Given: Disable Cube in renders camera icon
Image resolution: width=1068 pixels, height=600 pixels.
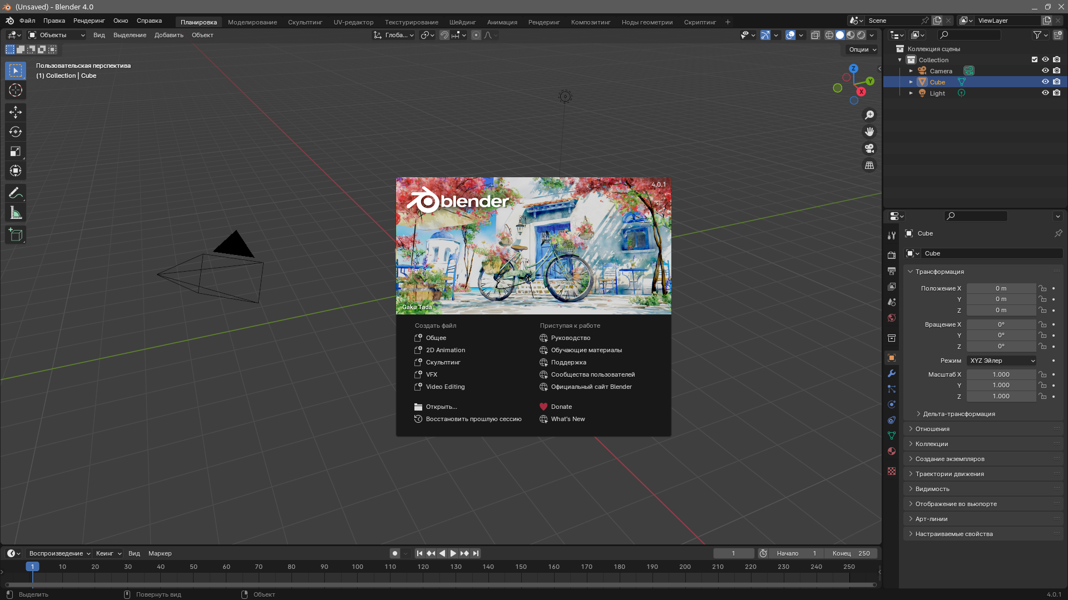Looking at the screenshot, I should (x=1056, y=82).
